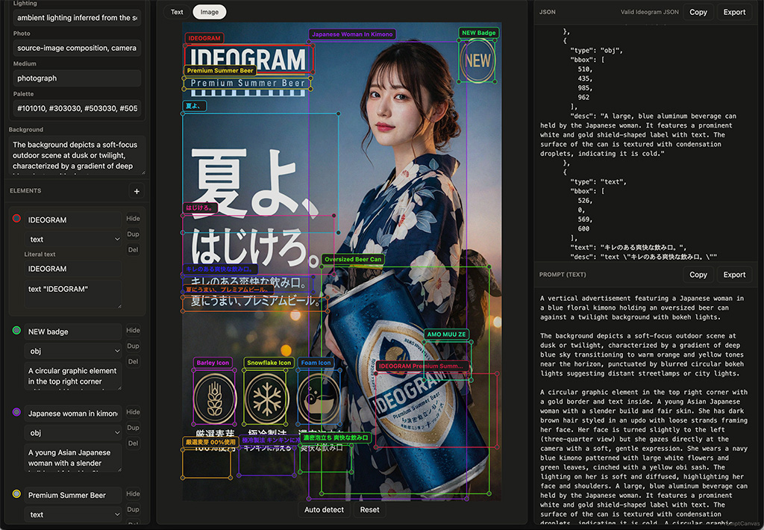The width and height of the screenshot is (764, 530).
Task: Select the IDEOGRAM canvas label
Action: (204, 38)
